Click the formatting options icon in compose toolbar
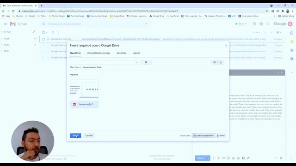Screen dimensions: 296x166 coord(214,158)
